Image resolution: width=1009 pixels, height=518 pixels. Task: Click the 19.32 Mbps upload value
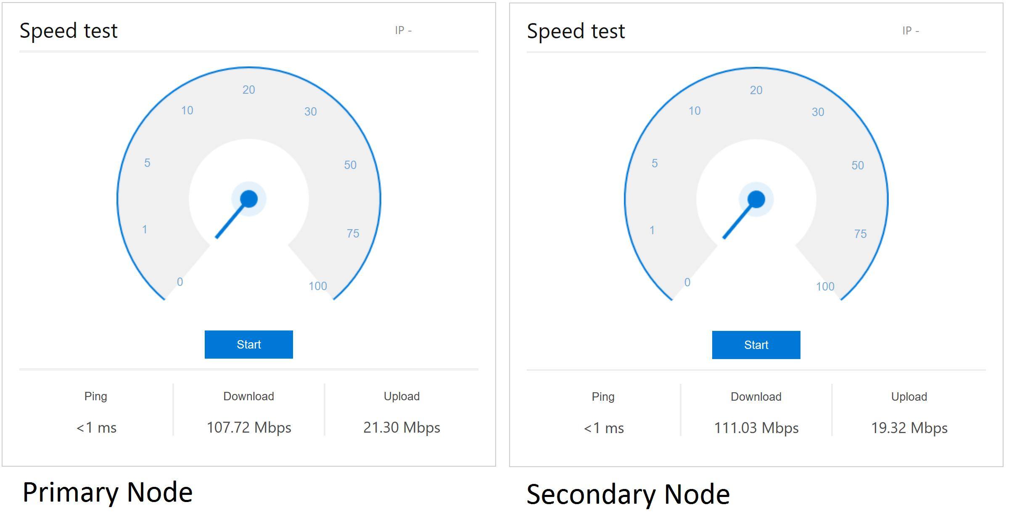(x=909, y=428)
